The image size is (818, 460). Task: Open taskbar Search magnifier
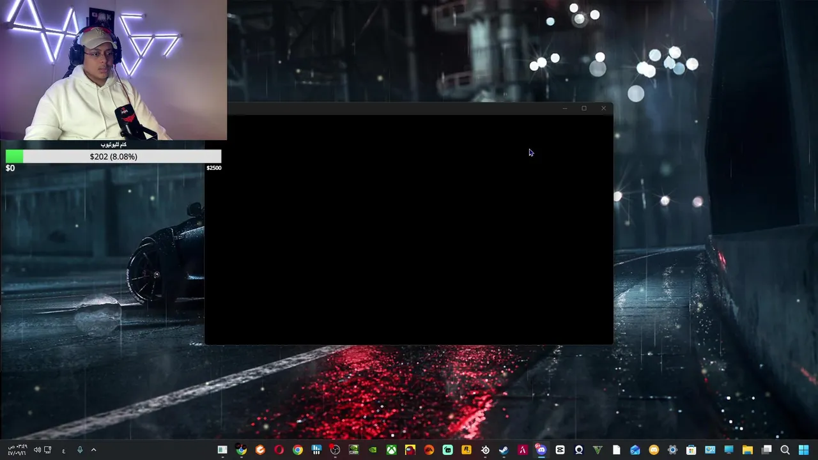point(785,450)
